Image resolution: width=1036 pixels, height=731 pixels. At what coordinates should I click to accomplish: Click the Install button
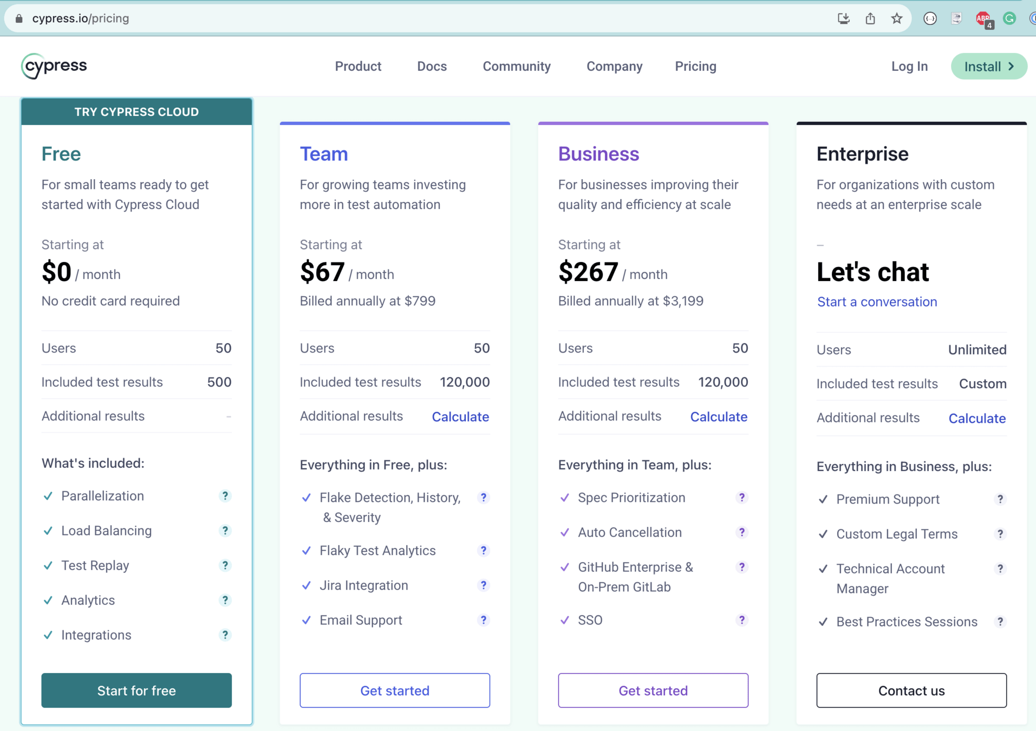tap(989, 66)
